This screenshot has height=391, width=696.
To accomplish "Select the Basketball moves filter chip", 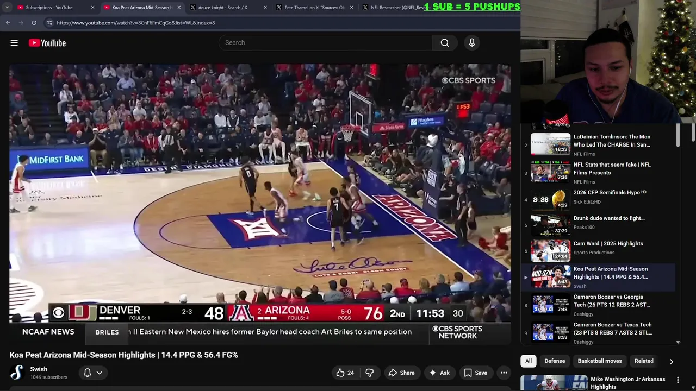I will point(600,361).
